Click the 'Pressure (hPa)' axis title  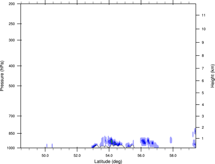point(2,76)
